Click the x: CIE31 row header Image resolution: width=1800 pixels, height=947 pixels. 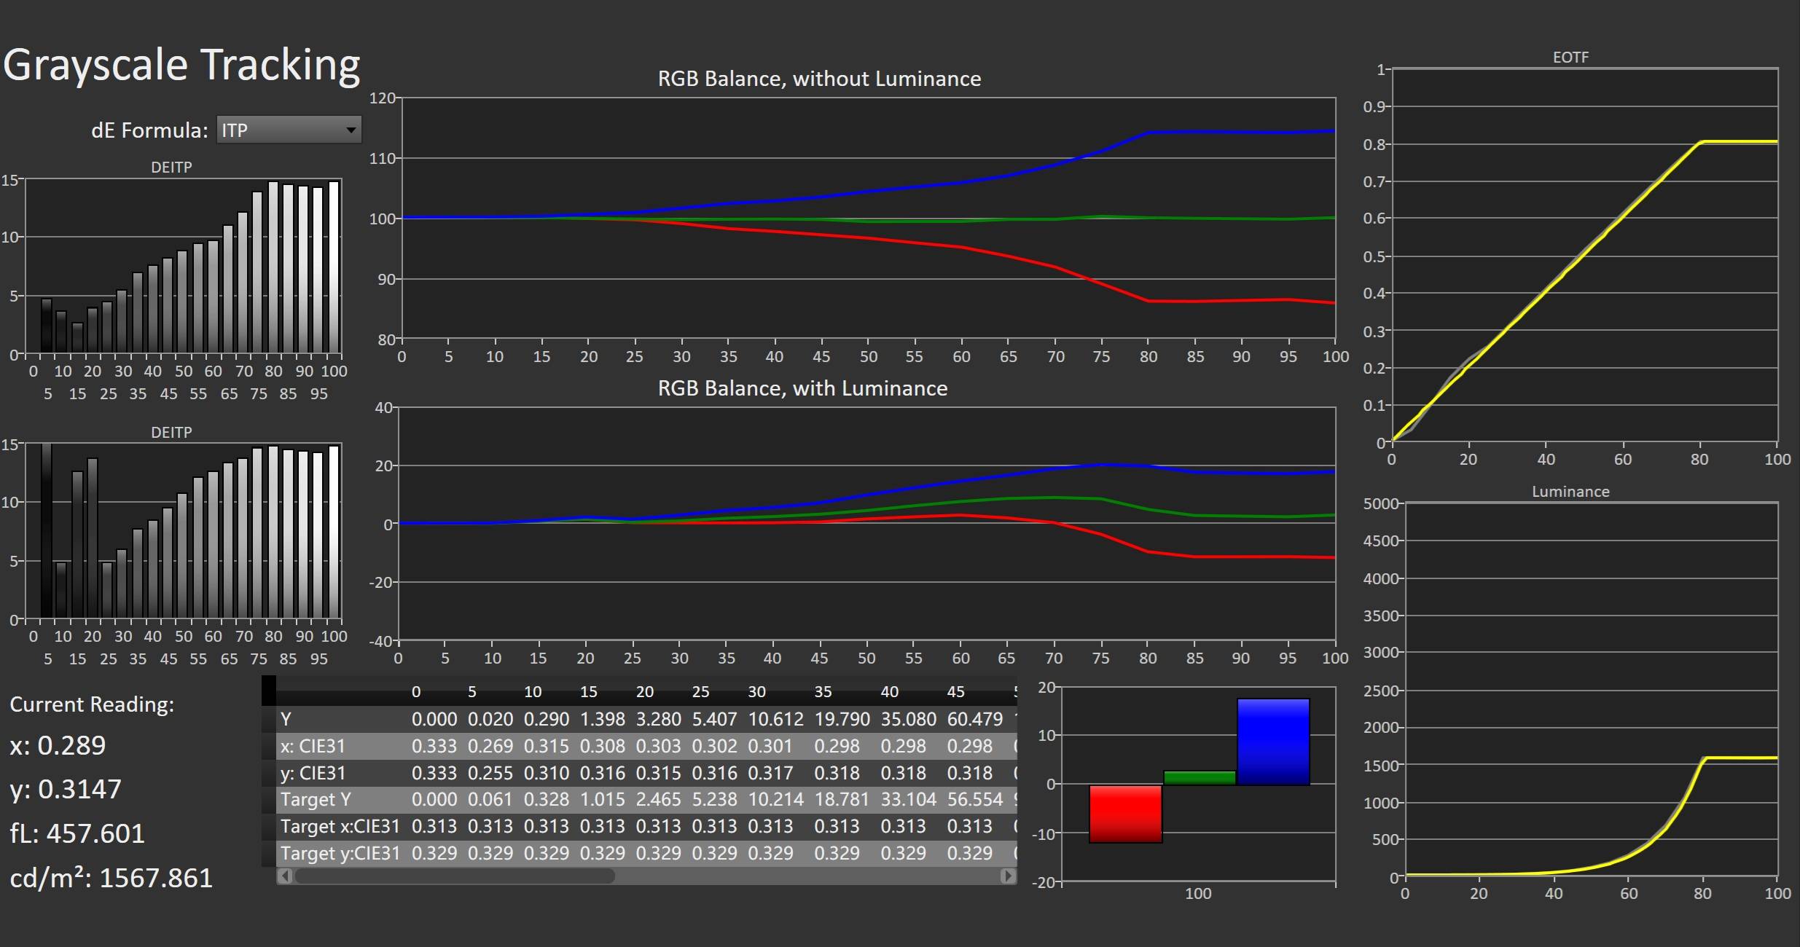pos(313,746)
